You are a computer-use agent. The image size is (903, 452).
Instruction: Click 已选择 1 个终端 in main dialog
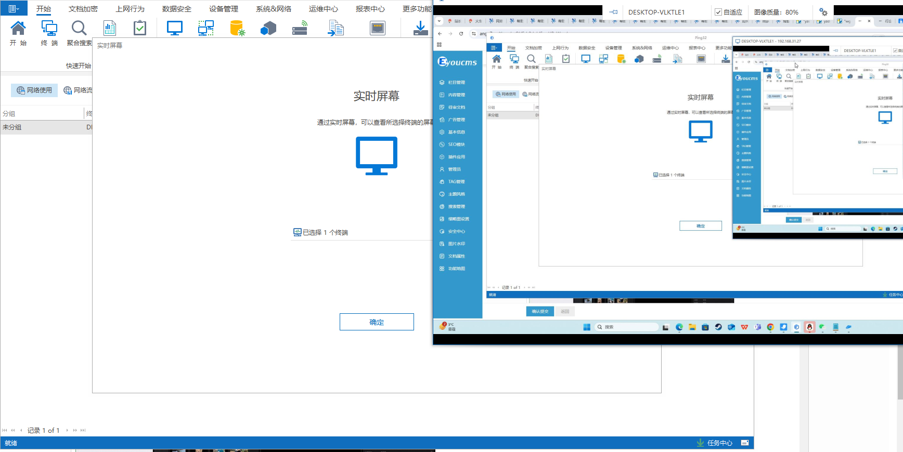coord(321,232)
